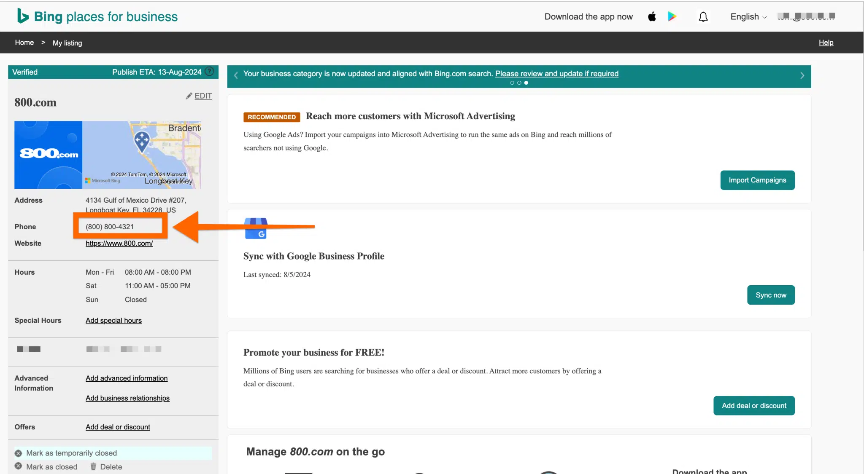Click Delete listing text
The height and width of the screenshot is (474, 864).
[x=111, y=467]
